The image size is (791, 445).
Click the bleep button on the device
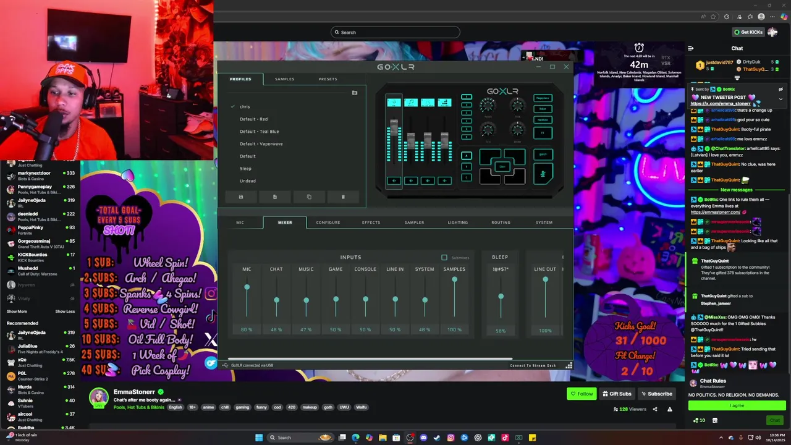click(x=543, y=155)
